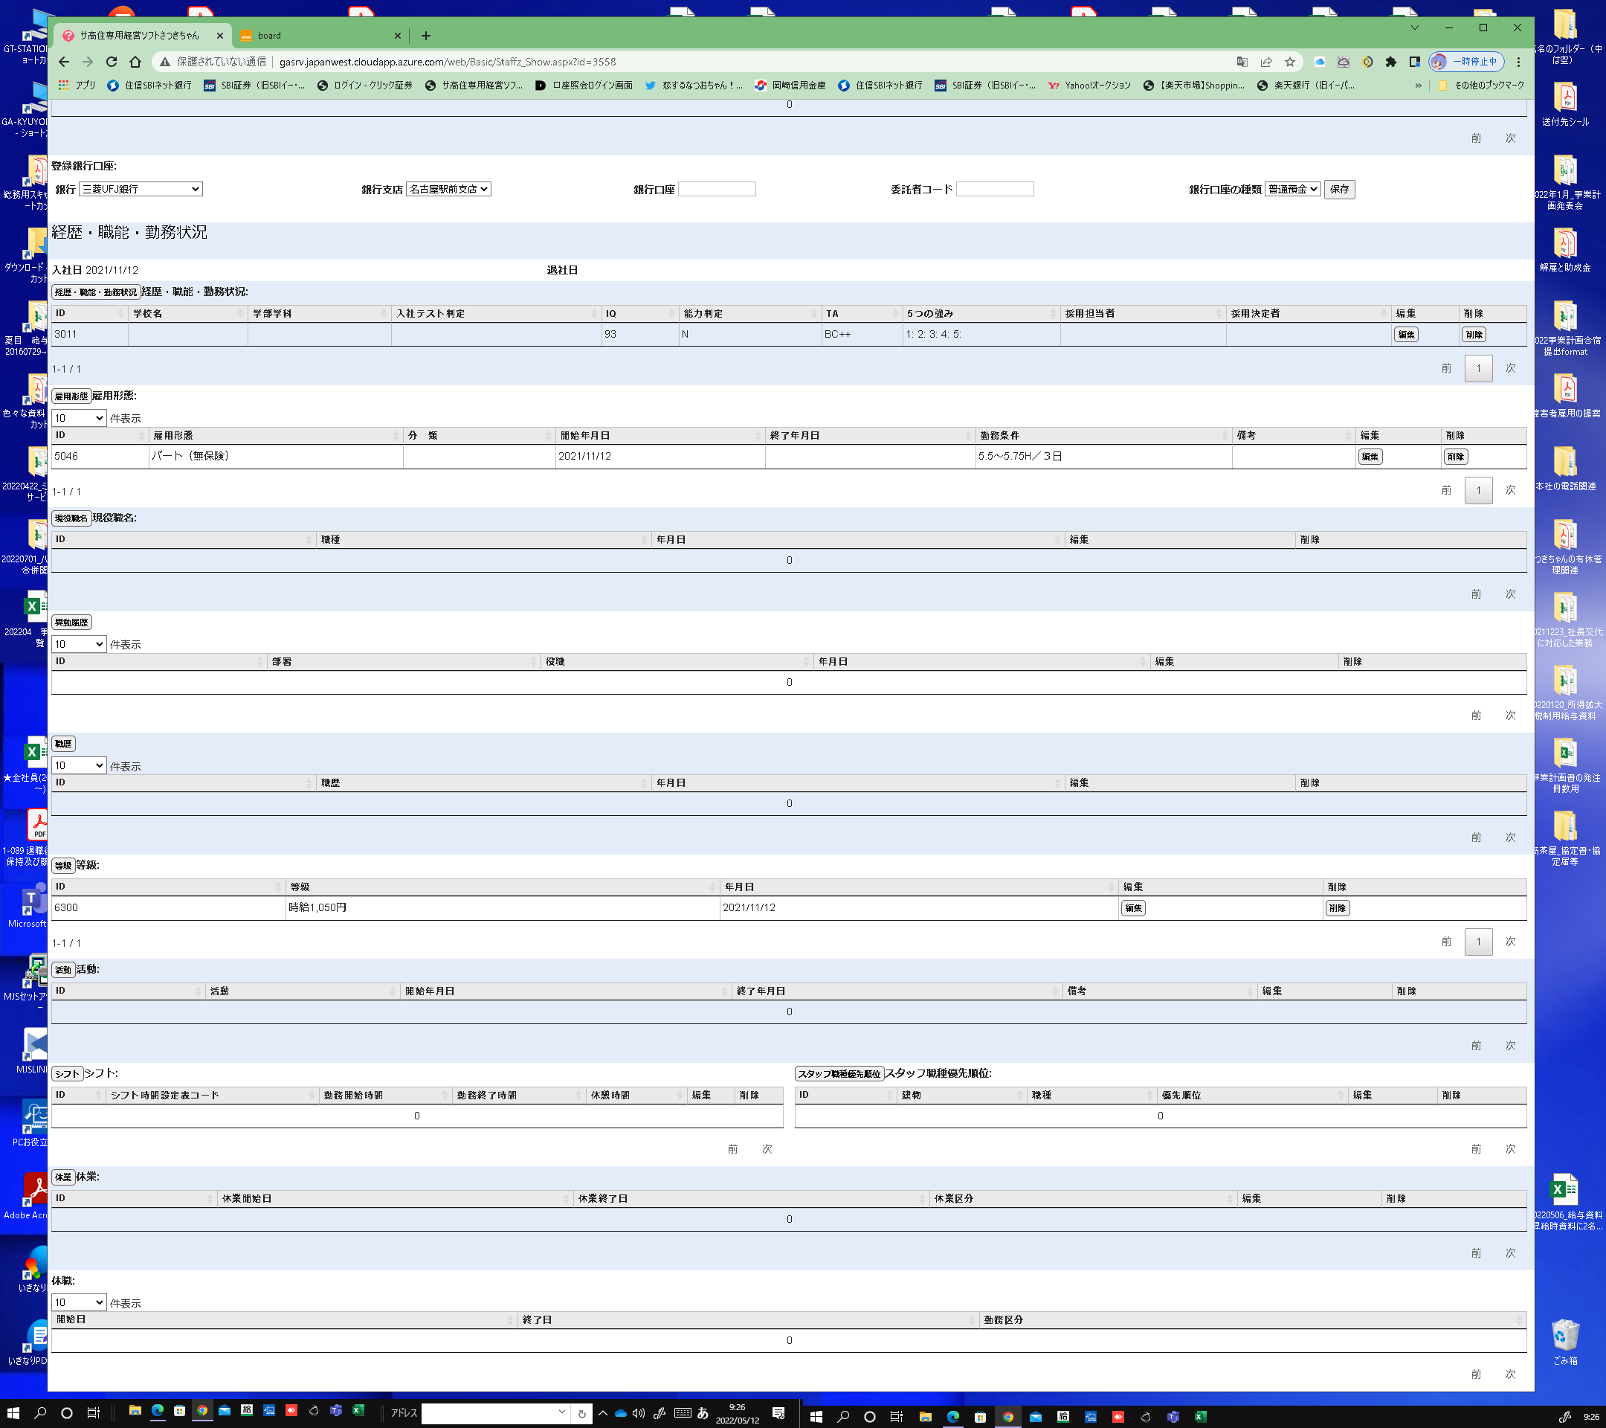1606x1428 pixels.
Task: Click the back navigation arrow
Action: [65, 62]
